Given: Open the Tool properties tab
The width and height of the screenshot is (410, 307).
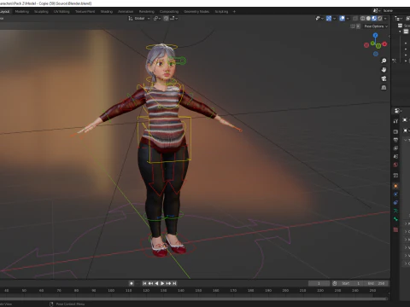Looking at the screenshot, I should (395, 121).
